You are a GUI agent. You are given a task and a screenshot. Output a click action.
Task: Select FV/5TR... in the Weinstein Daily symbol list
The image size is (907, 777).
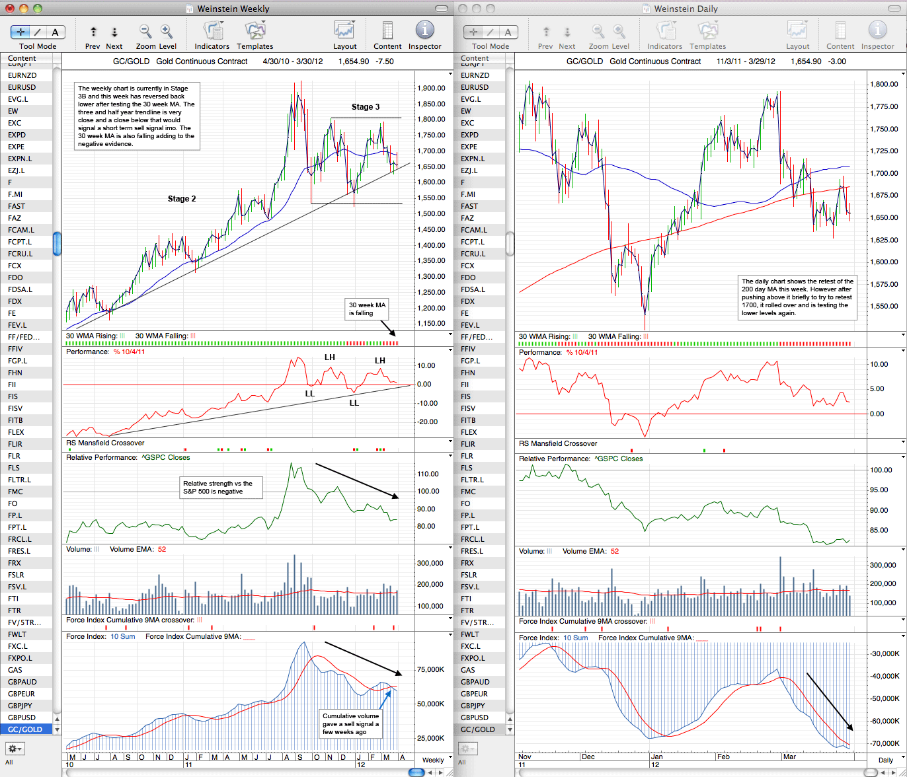pos(479,622)
